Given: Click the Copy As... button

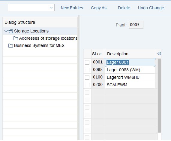Looking at the screenshot, I should coord(100,8).
